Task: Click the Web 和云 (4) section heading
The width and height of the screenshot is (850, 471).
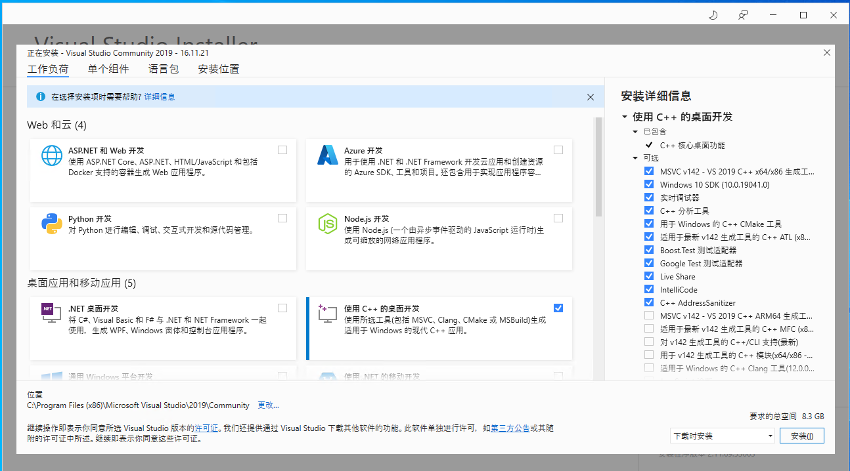Action: (56, 125)
